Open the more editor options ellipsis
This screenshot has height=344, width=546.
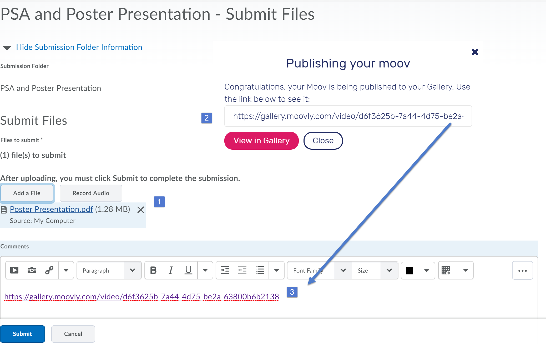(x=522, y=270)
